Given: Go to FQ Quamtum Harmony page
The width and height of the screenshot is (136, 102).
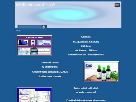Looking at the screenshot, I should click(86, 41).
